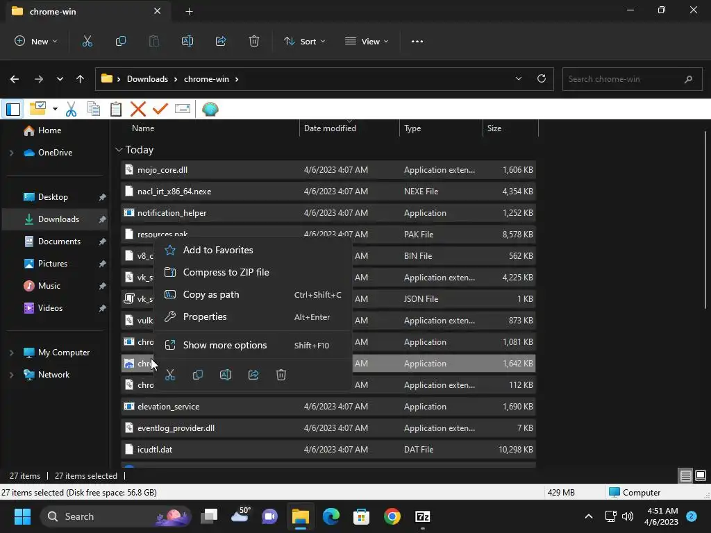Expand the My Computer tree node

(x=12, y=353)
